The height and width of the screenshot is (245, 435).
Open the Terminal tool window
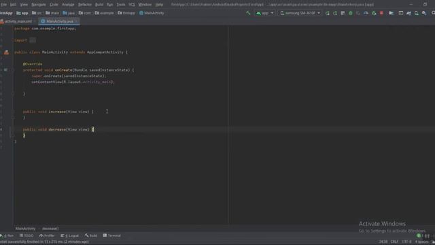pos(111,235)
